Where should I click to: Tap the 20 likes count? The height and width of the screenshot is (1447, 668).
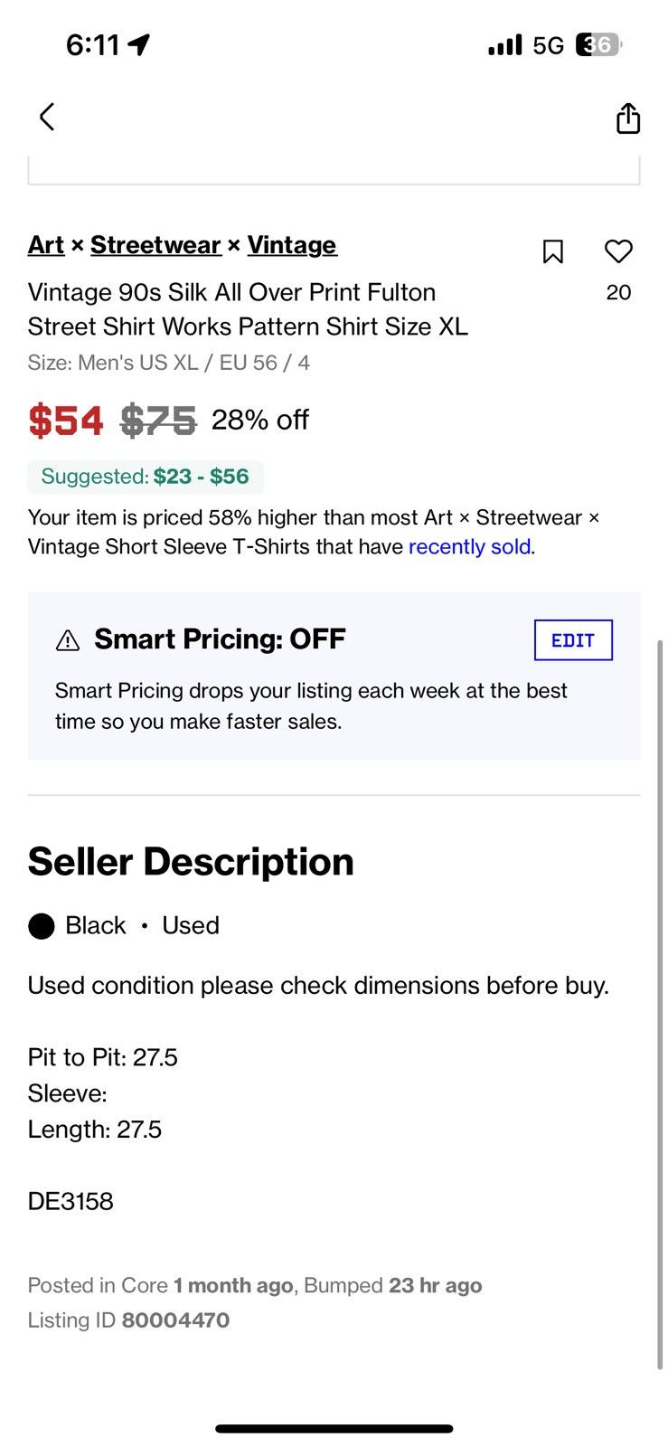click(x=619, y=292)
